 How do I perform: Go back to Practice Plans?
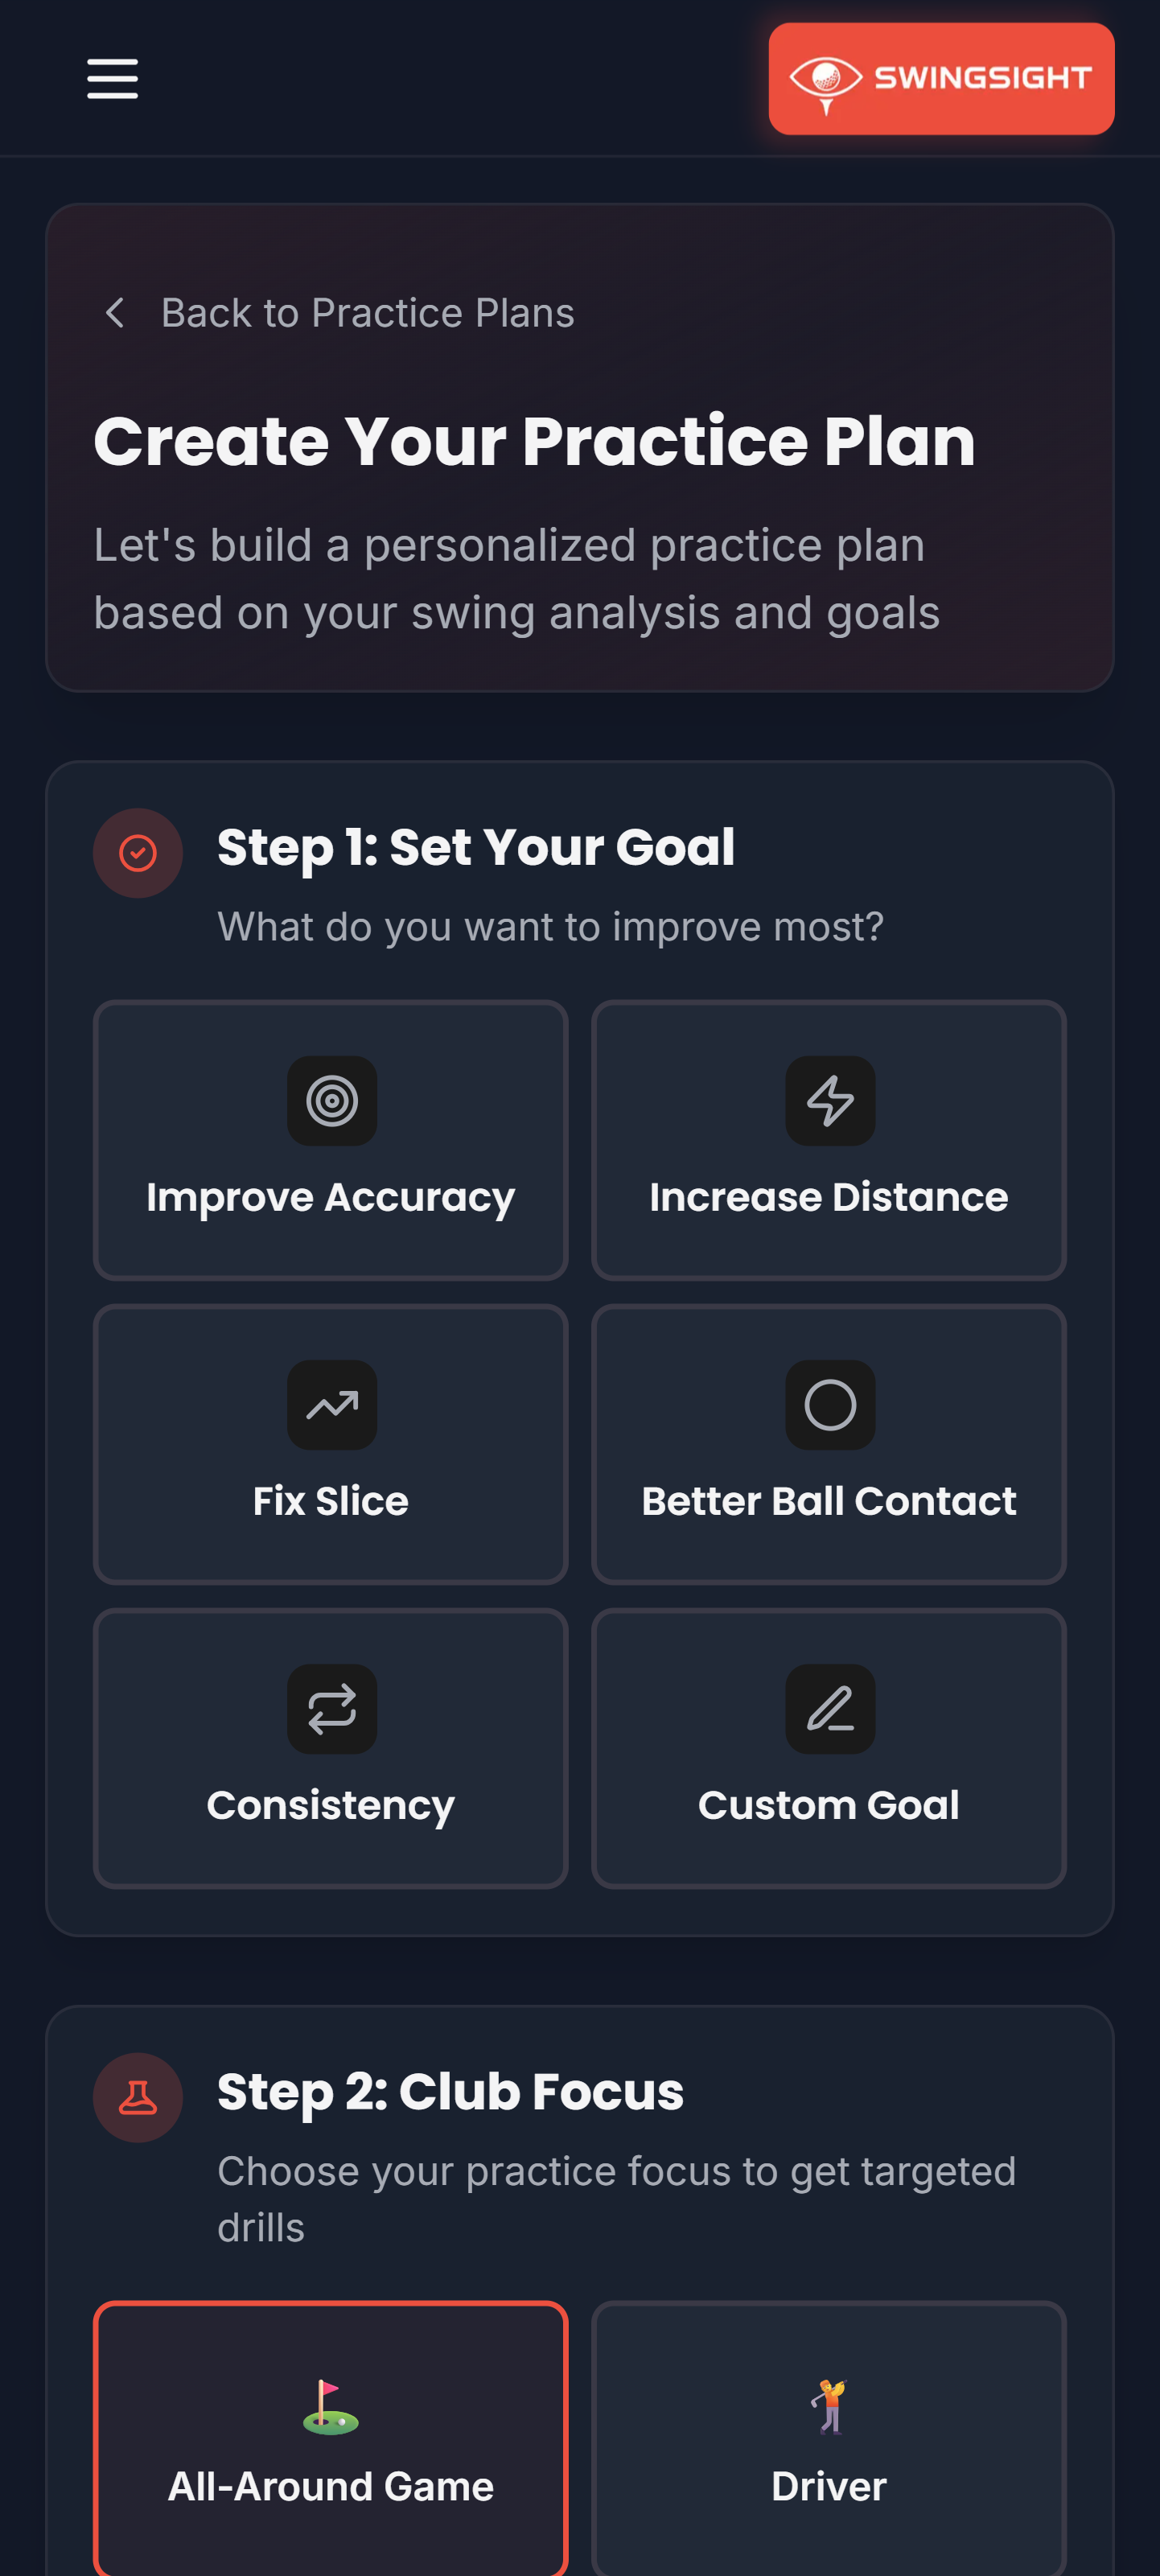(x=340, y=313)
